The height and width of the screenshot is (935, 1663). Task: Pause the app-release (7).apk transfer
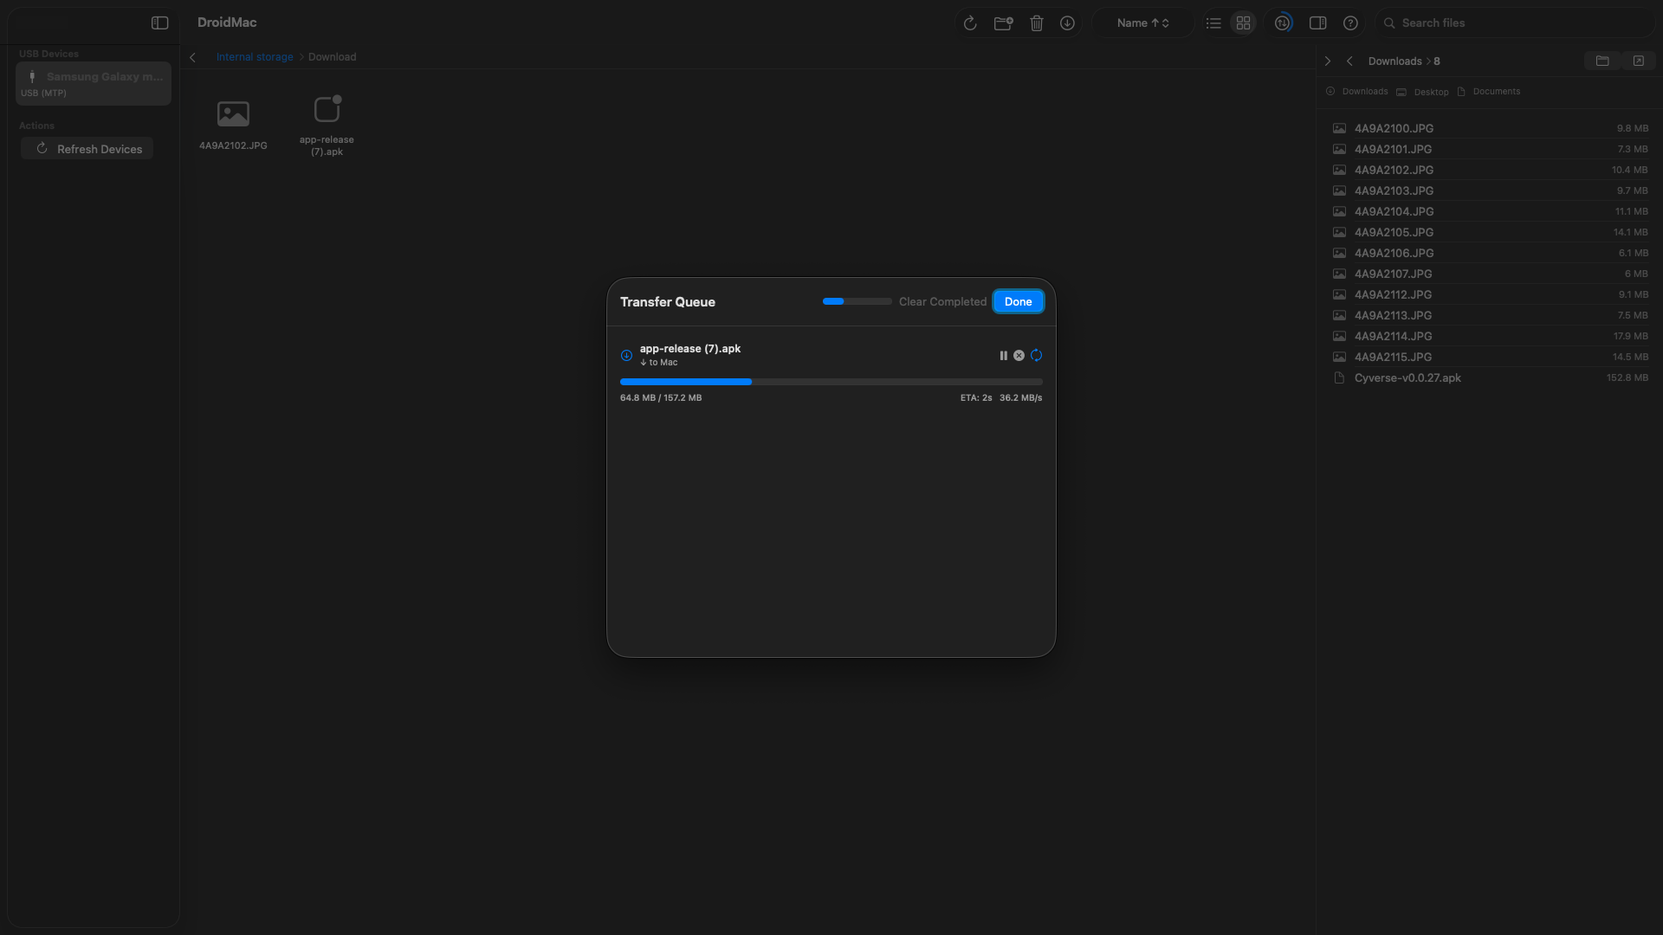coord(1003,355)
